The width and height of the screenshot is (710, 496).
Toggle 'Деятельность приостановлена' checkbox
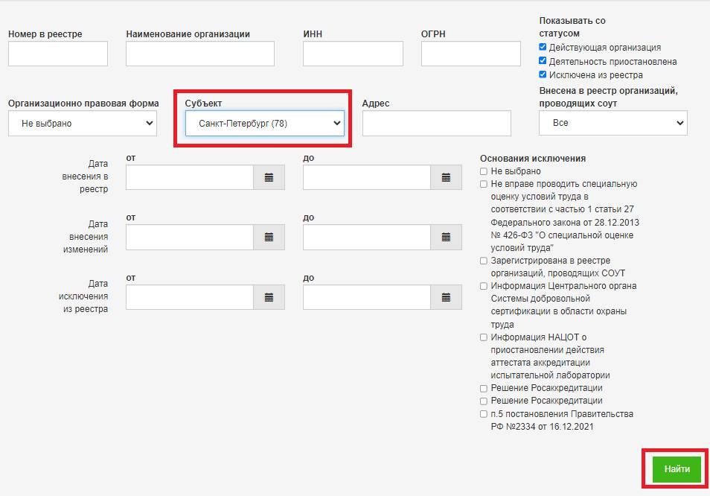point(543,61)
